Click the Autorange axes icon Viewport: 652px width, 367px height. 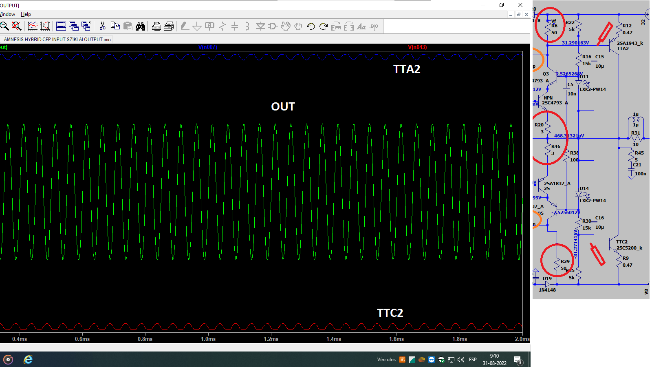click(45, 27)
